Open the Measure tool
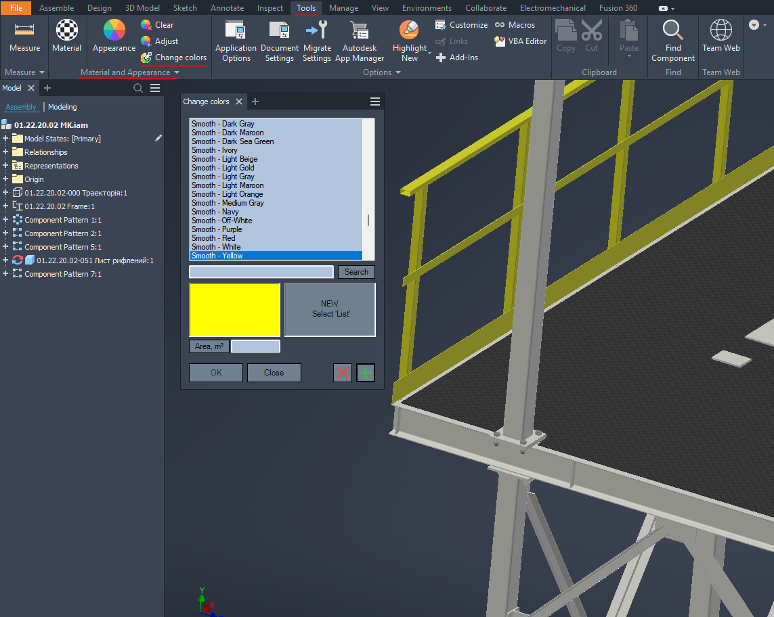Viewport: 774px width, 617px height. 24,36
